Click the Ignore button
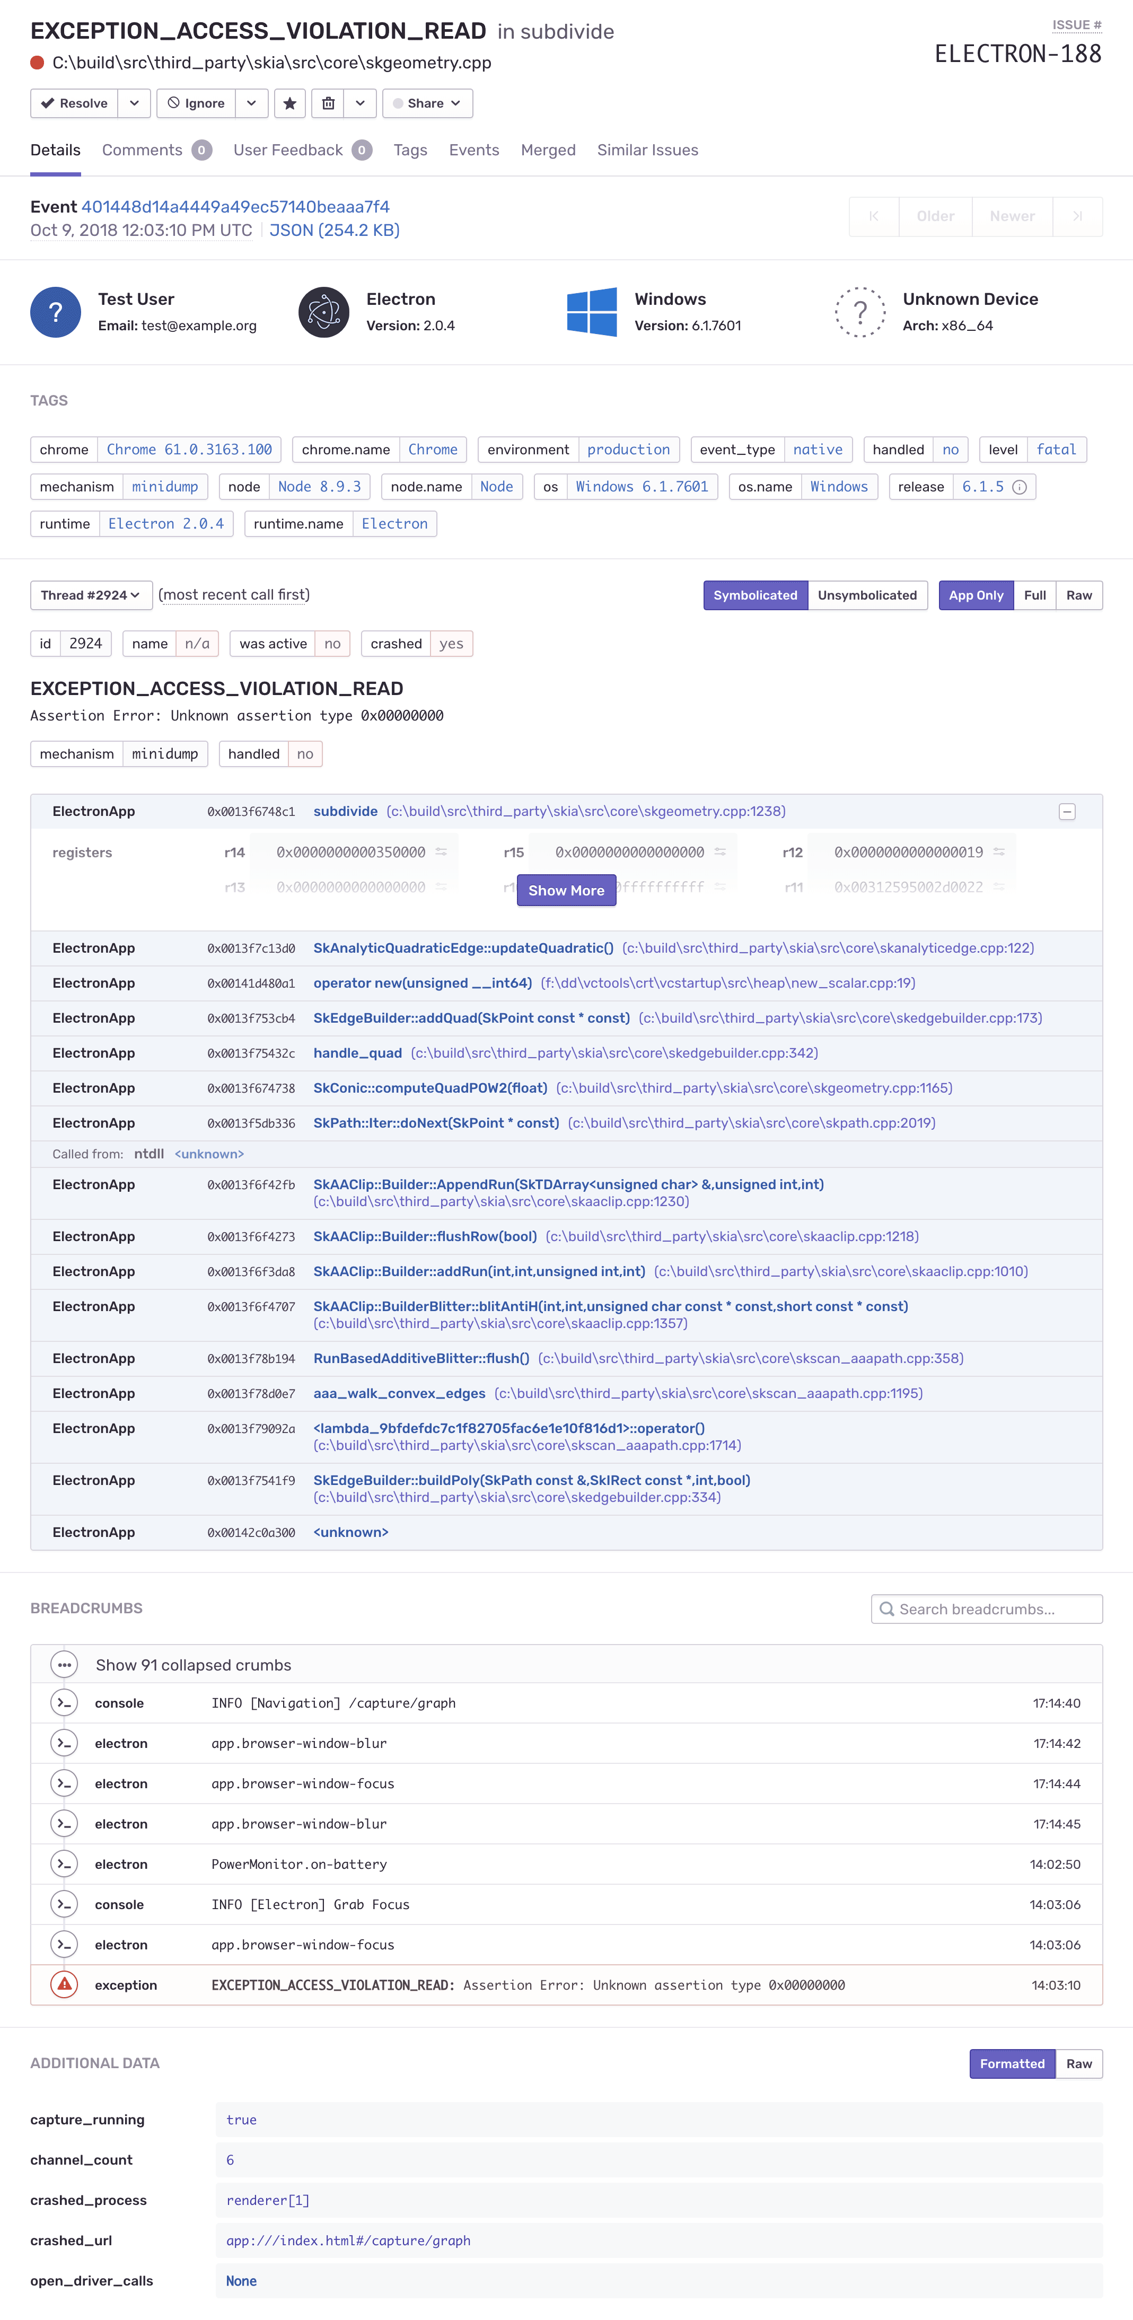 coord(196,103)
